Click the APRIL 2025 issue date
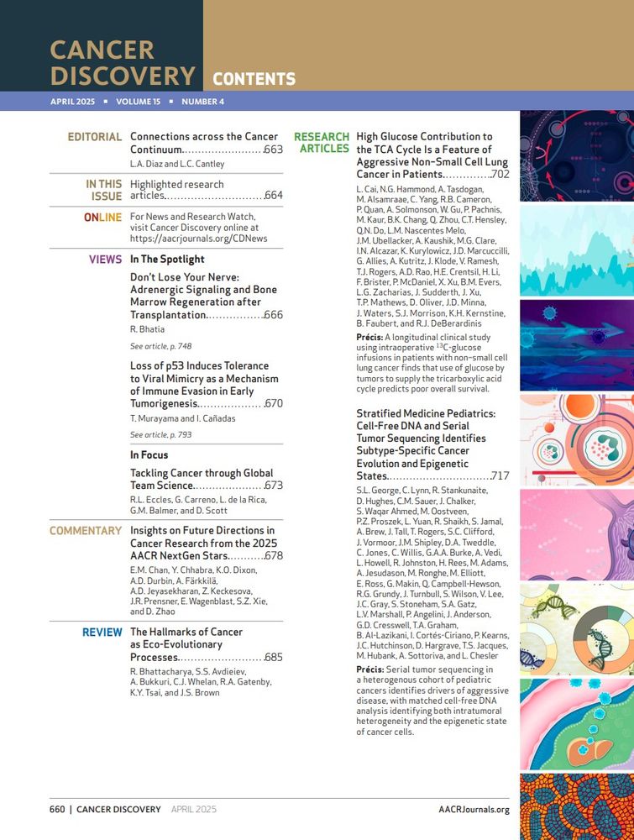Viewport: 634px width, 840px height. (x=73, y=102)
